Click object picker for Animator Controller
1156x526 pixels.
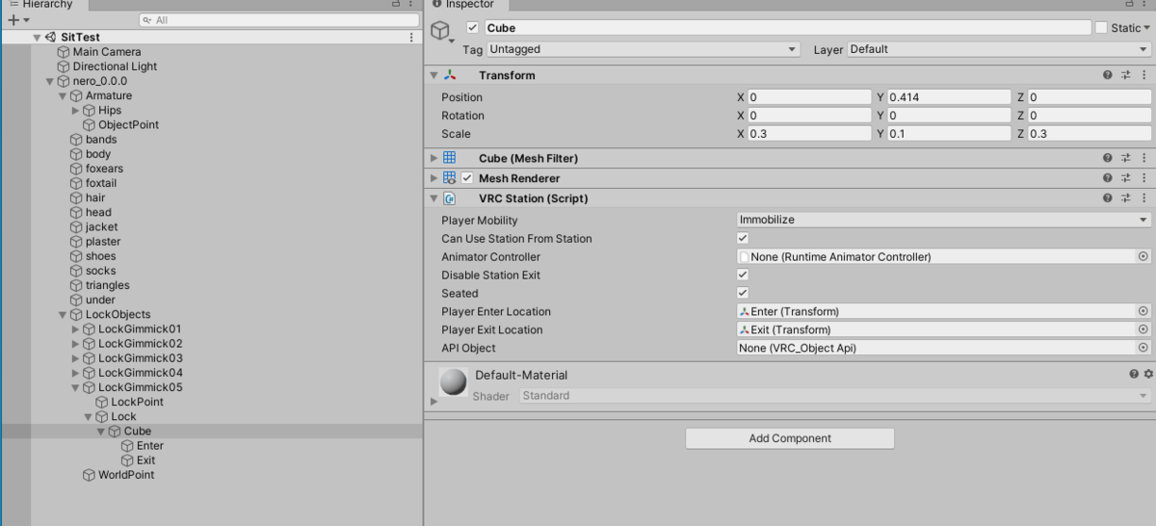[1143, 257]
